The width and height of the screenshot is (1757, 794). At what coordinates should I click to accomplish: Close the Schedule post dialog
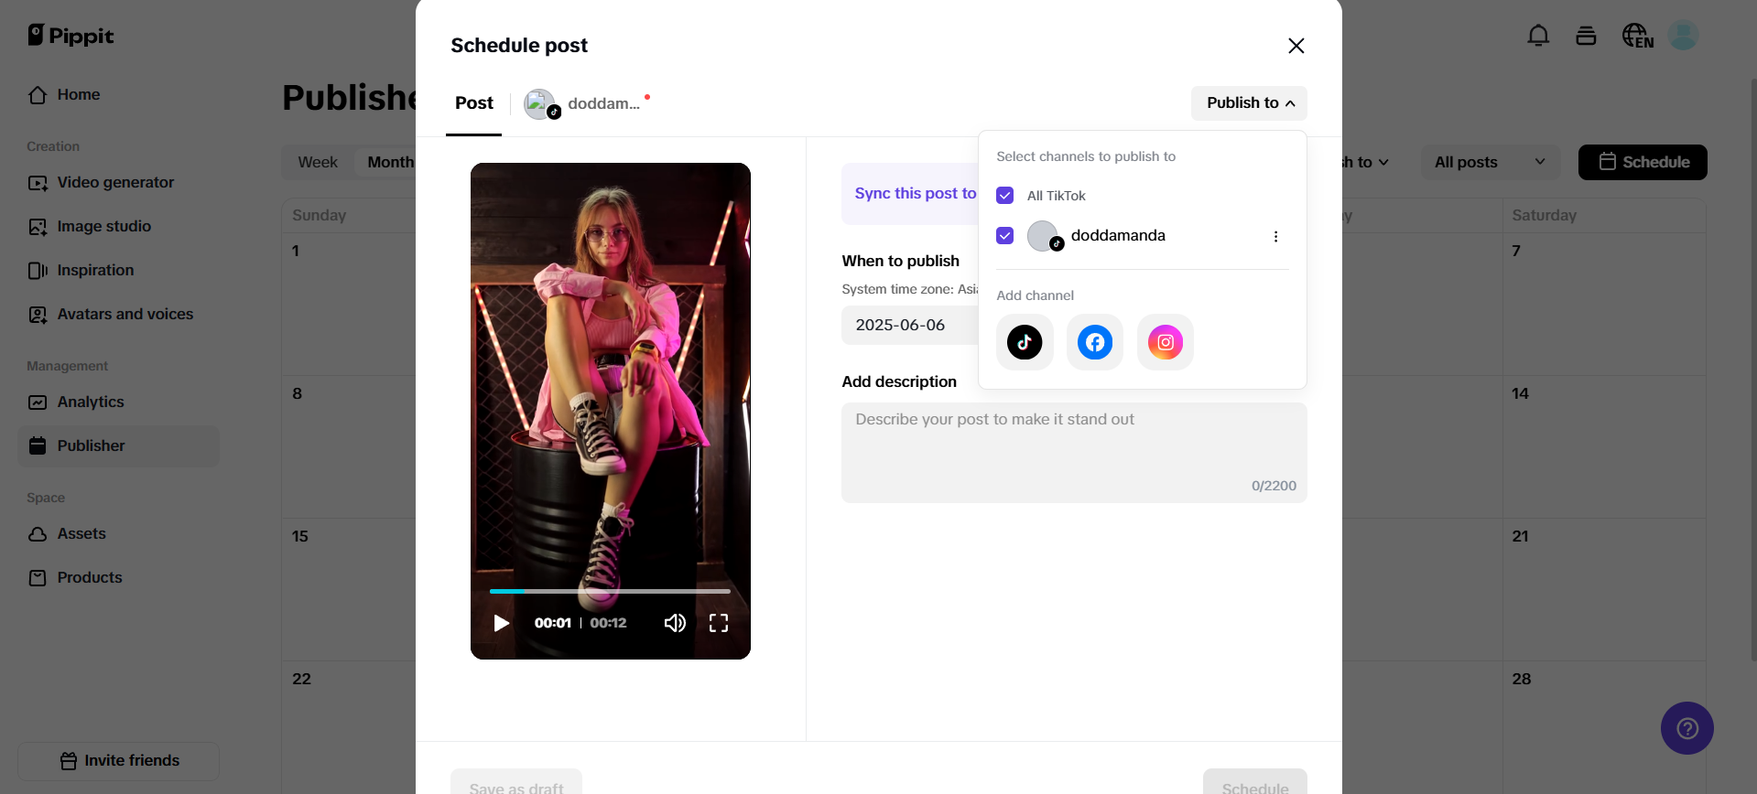pyautogui.click(x=1296, y=46)
